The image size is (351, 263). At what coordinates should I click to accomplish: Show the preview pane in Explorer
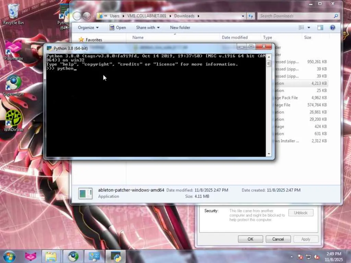coord(320,27)
